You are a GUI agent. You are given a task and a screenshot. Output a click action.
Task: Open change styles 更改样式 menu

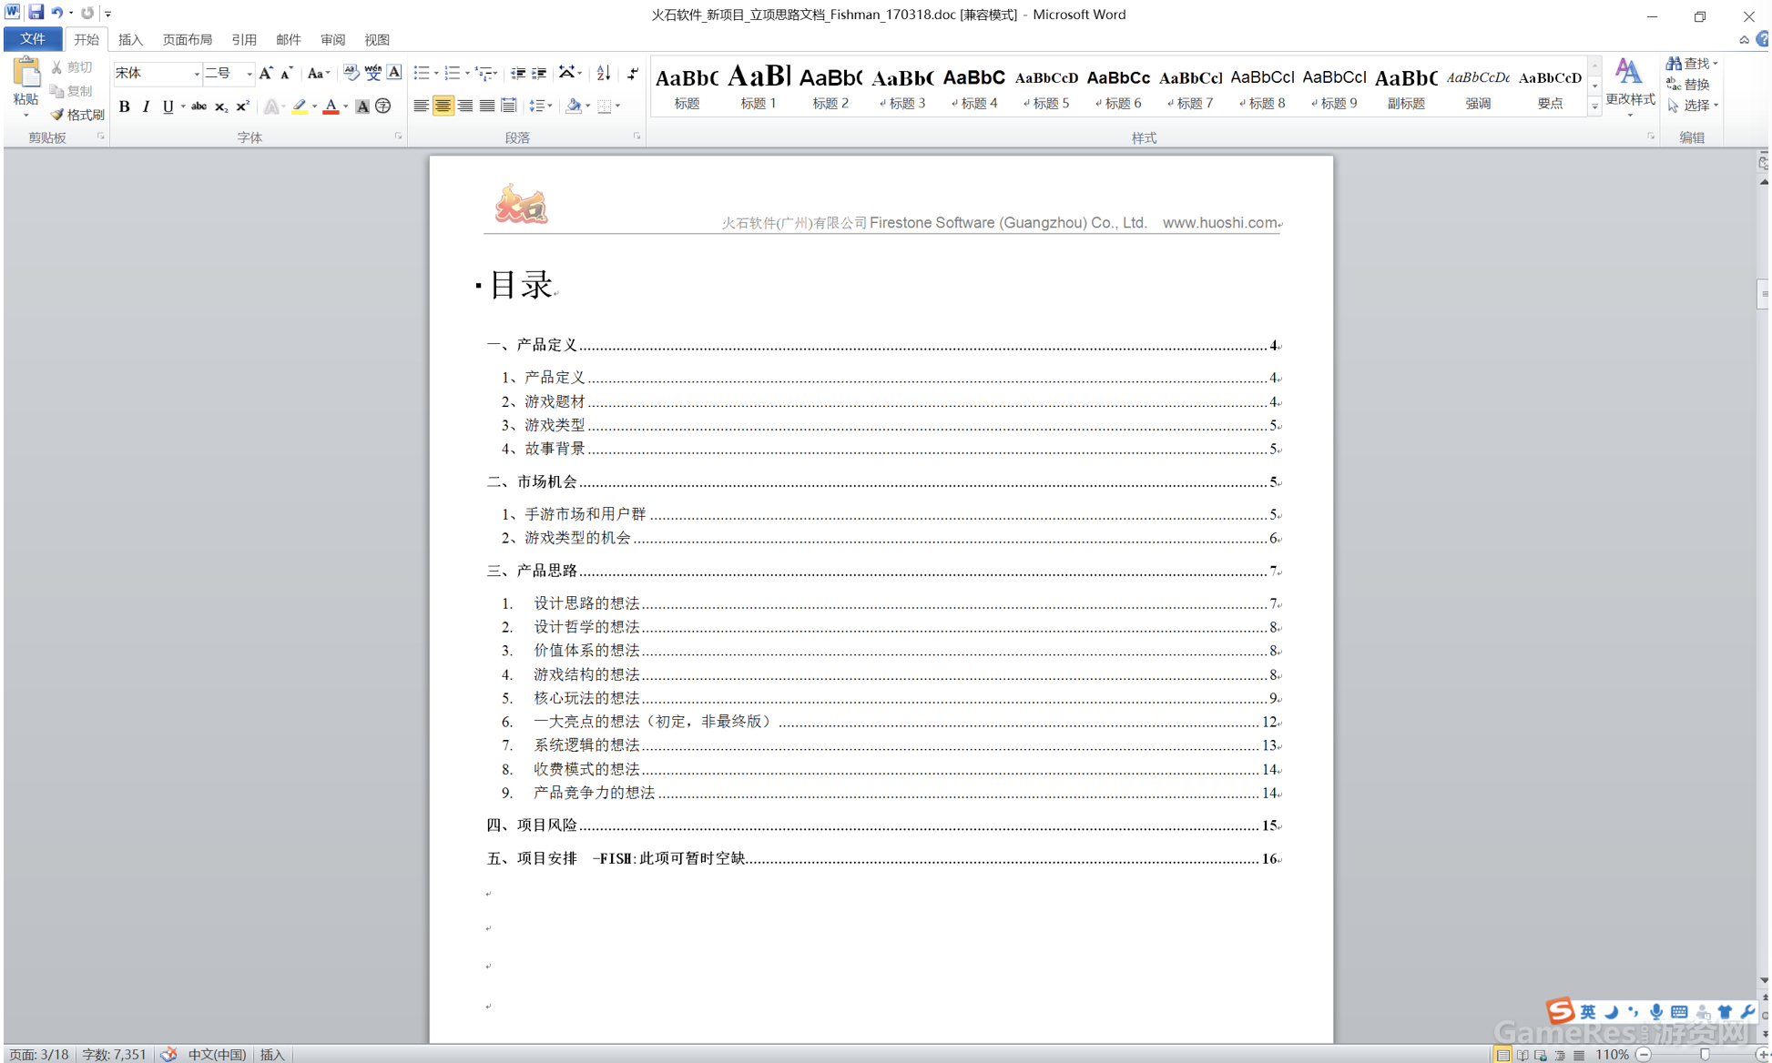(1630, 86)
